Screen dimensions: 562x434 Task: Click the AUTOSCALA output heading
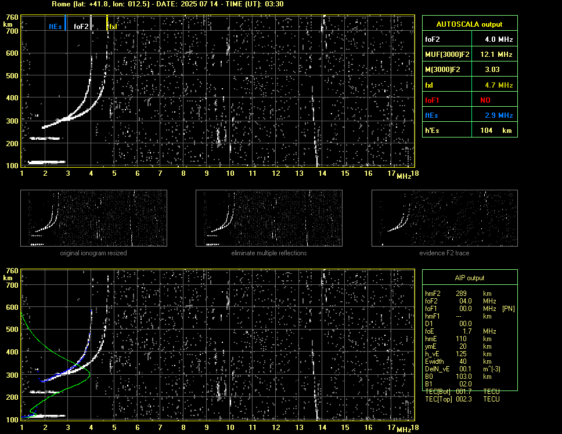click(469, 24)
